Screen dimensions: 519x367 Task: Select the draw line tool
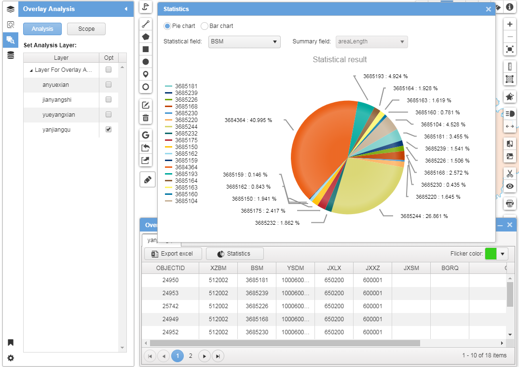(146, 24)
